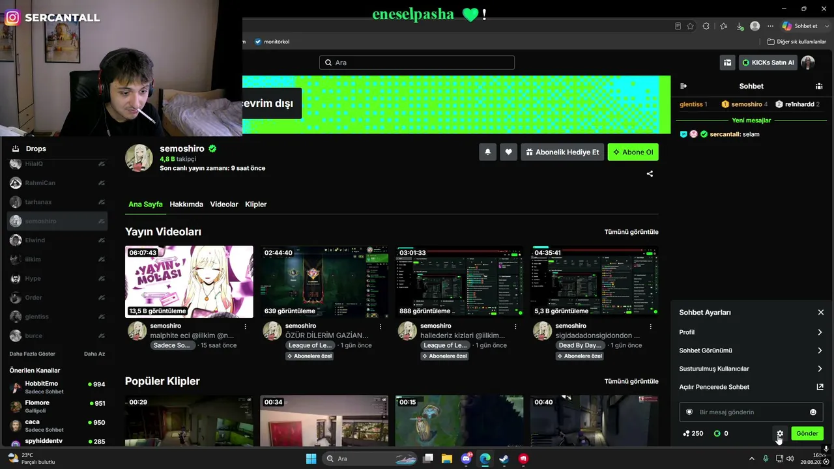Follow semoshiro with the heart button
Image resolution: width=834 pixels, height=469 pixels.
point(508,152)
